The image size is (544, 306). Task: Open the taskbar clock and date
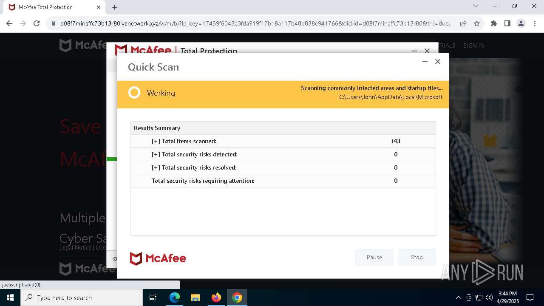[508, 297]
